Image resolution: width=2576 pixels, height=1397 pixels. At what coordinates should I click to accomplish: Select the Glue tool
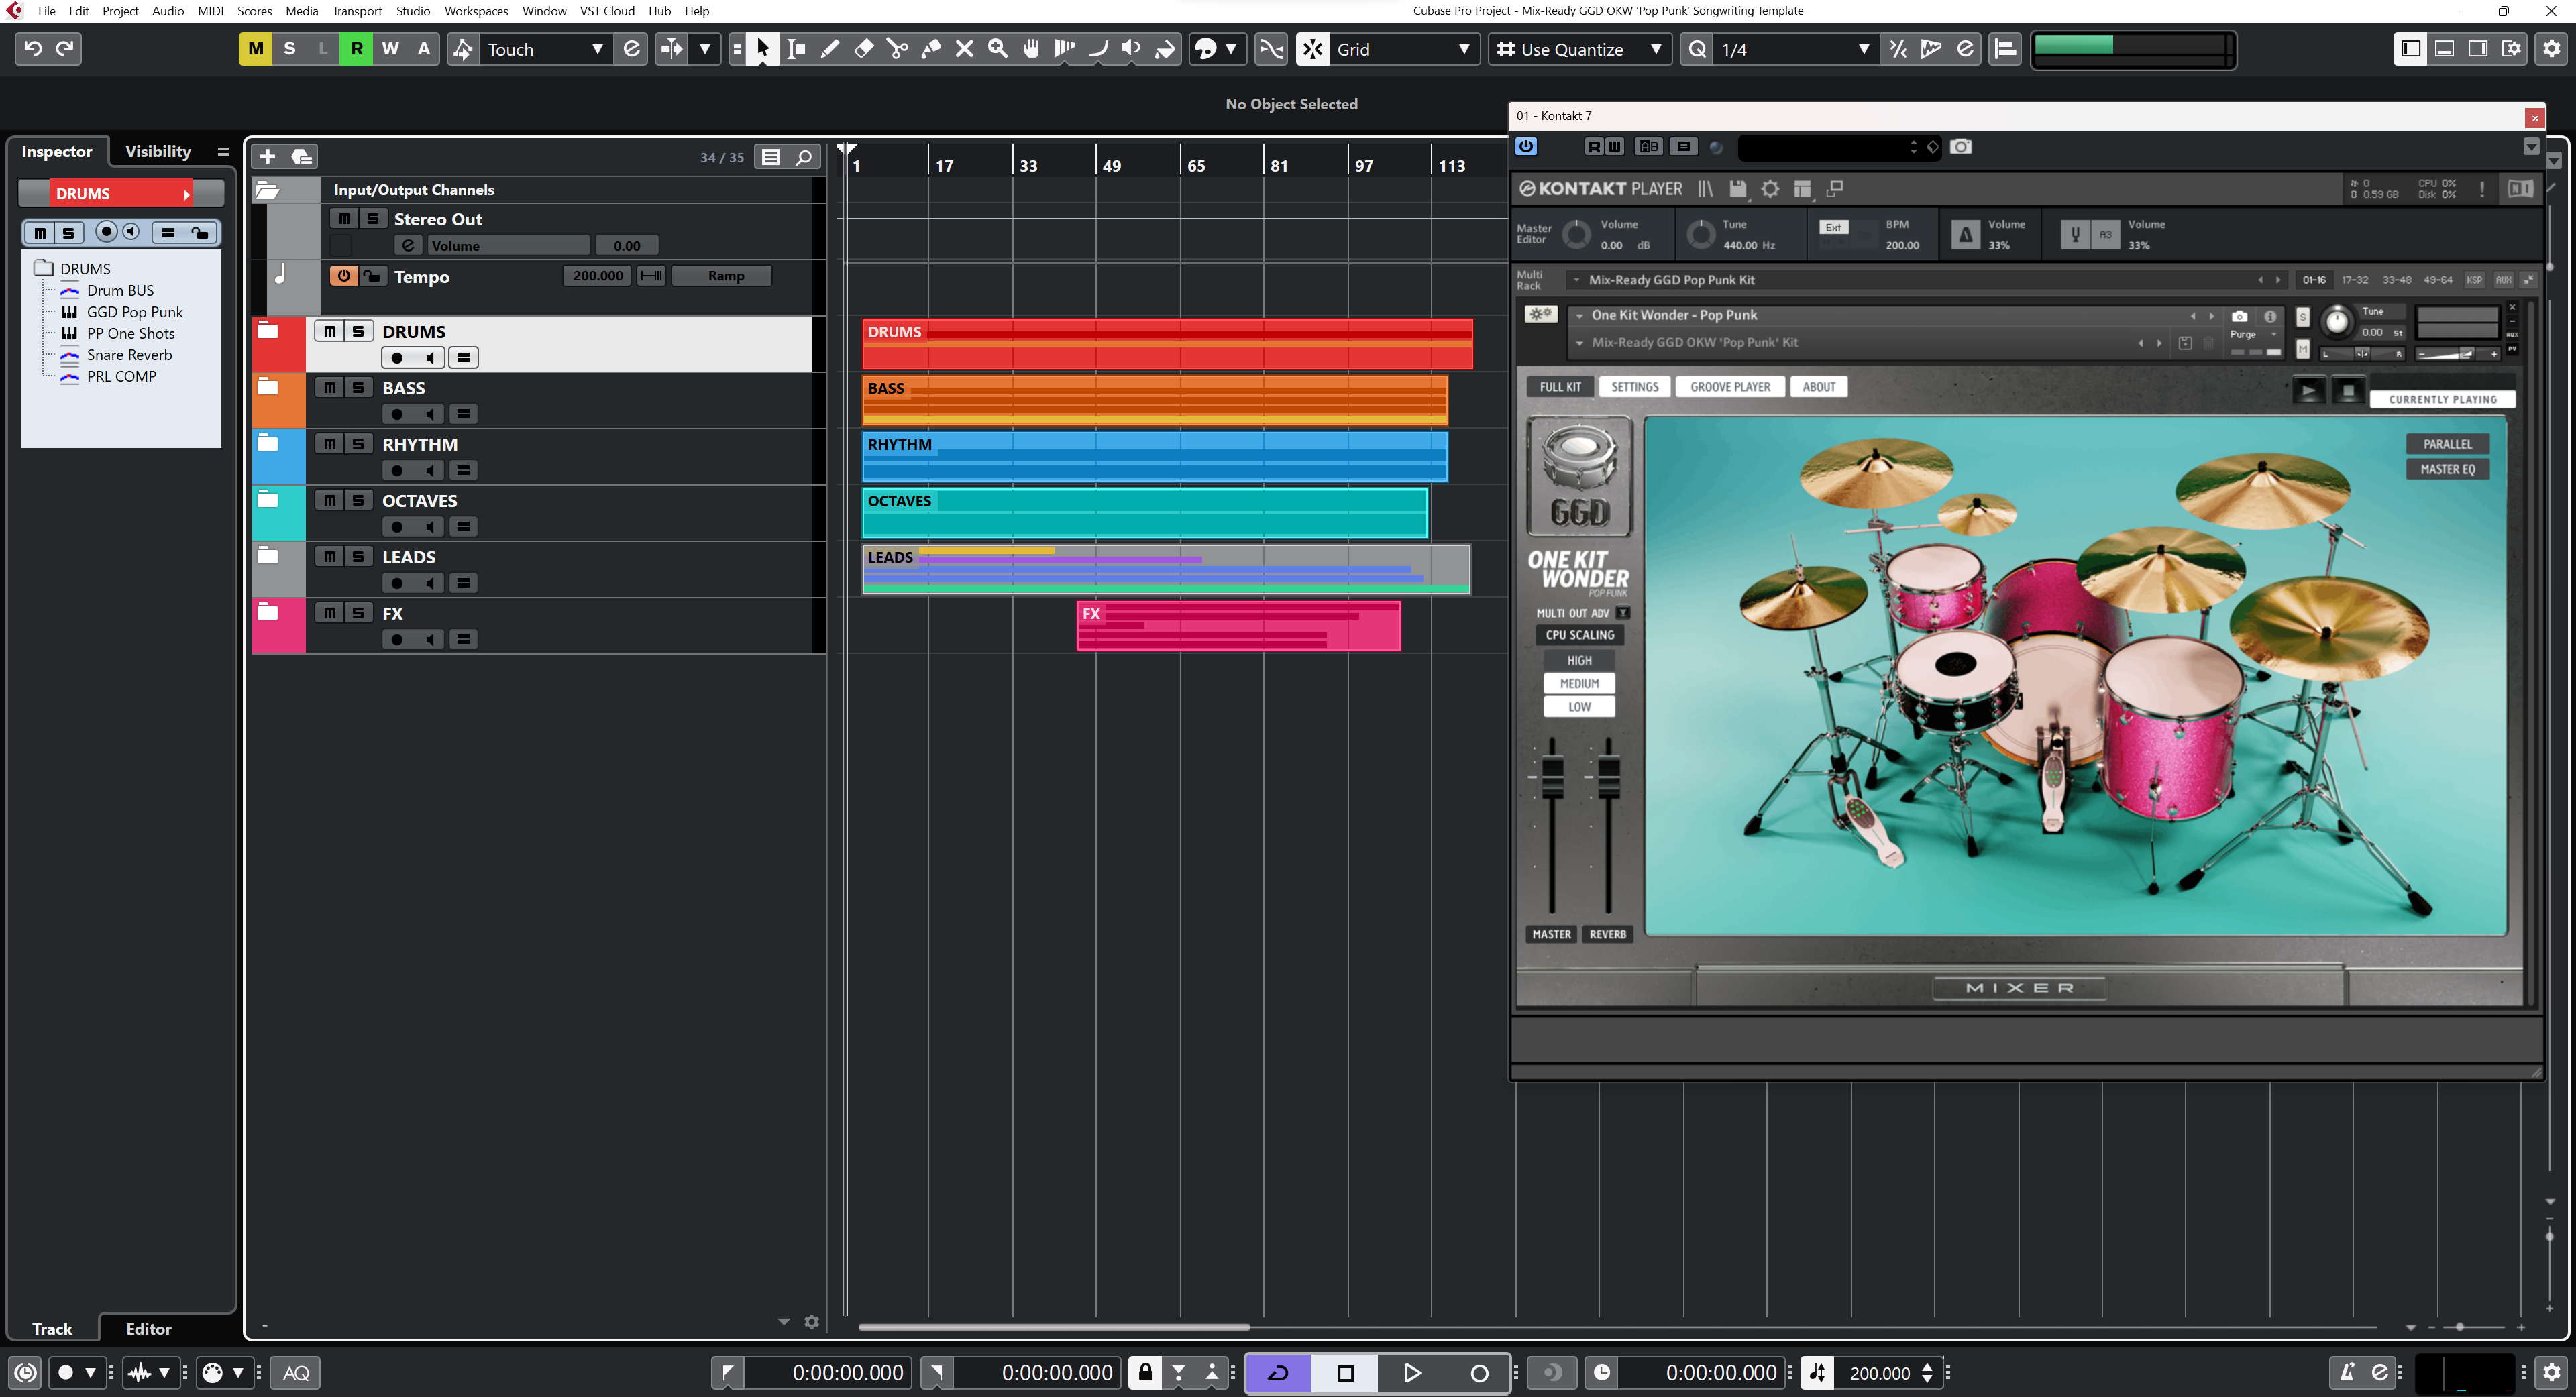931,49
